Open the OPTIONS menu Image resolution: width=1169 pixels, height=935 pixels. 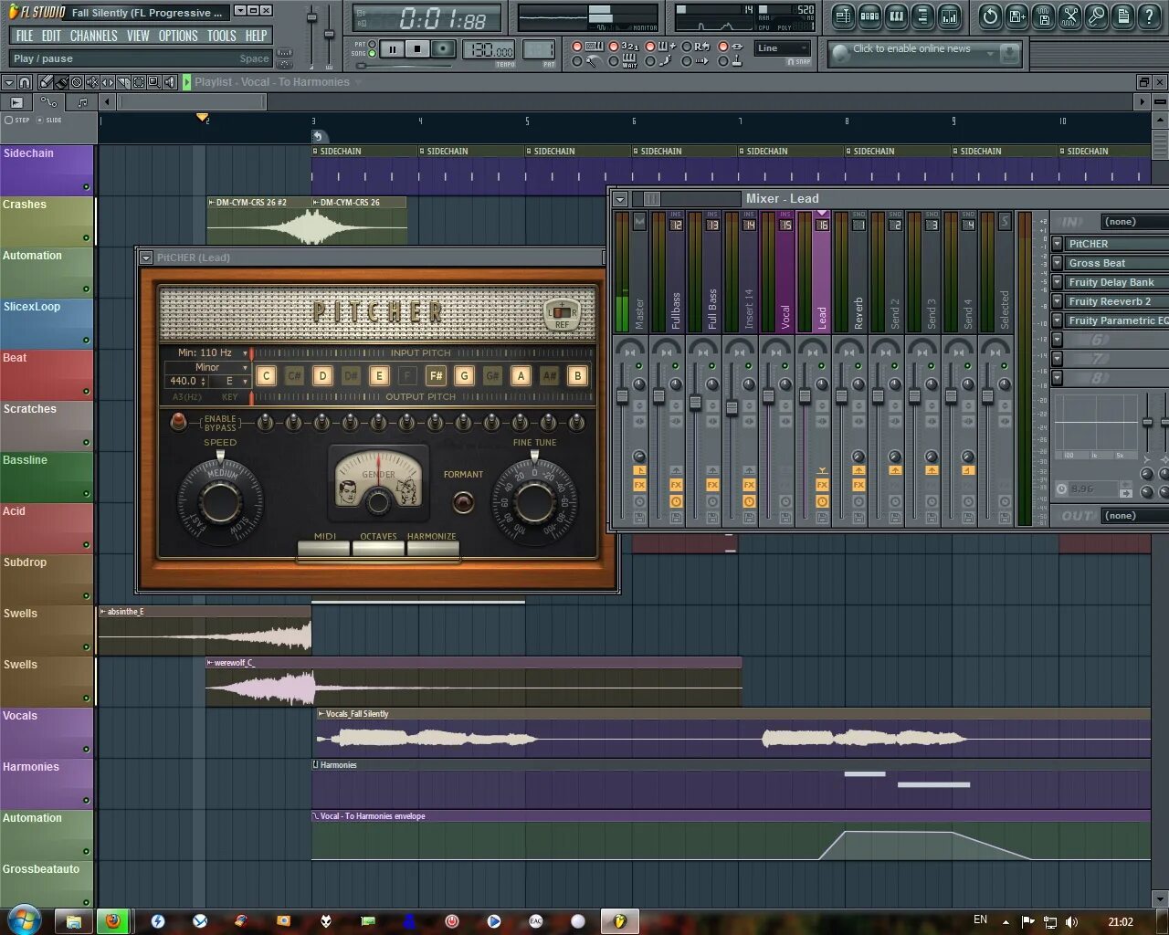178,36
